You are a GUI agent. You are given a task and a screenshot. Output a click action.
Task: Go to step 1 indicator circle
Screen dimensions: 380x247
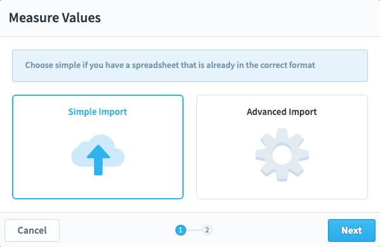coord(181,230)
